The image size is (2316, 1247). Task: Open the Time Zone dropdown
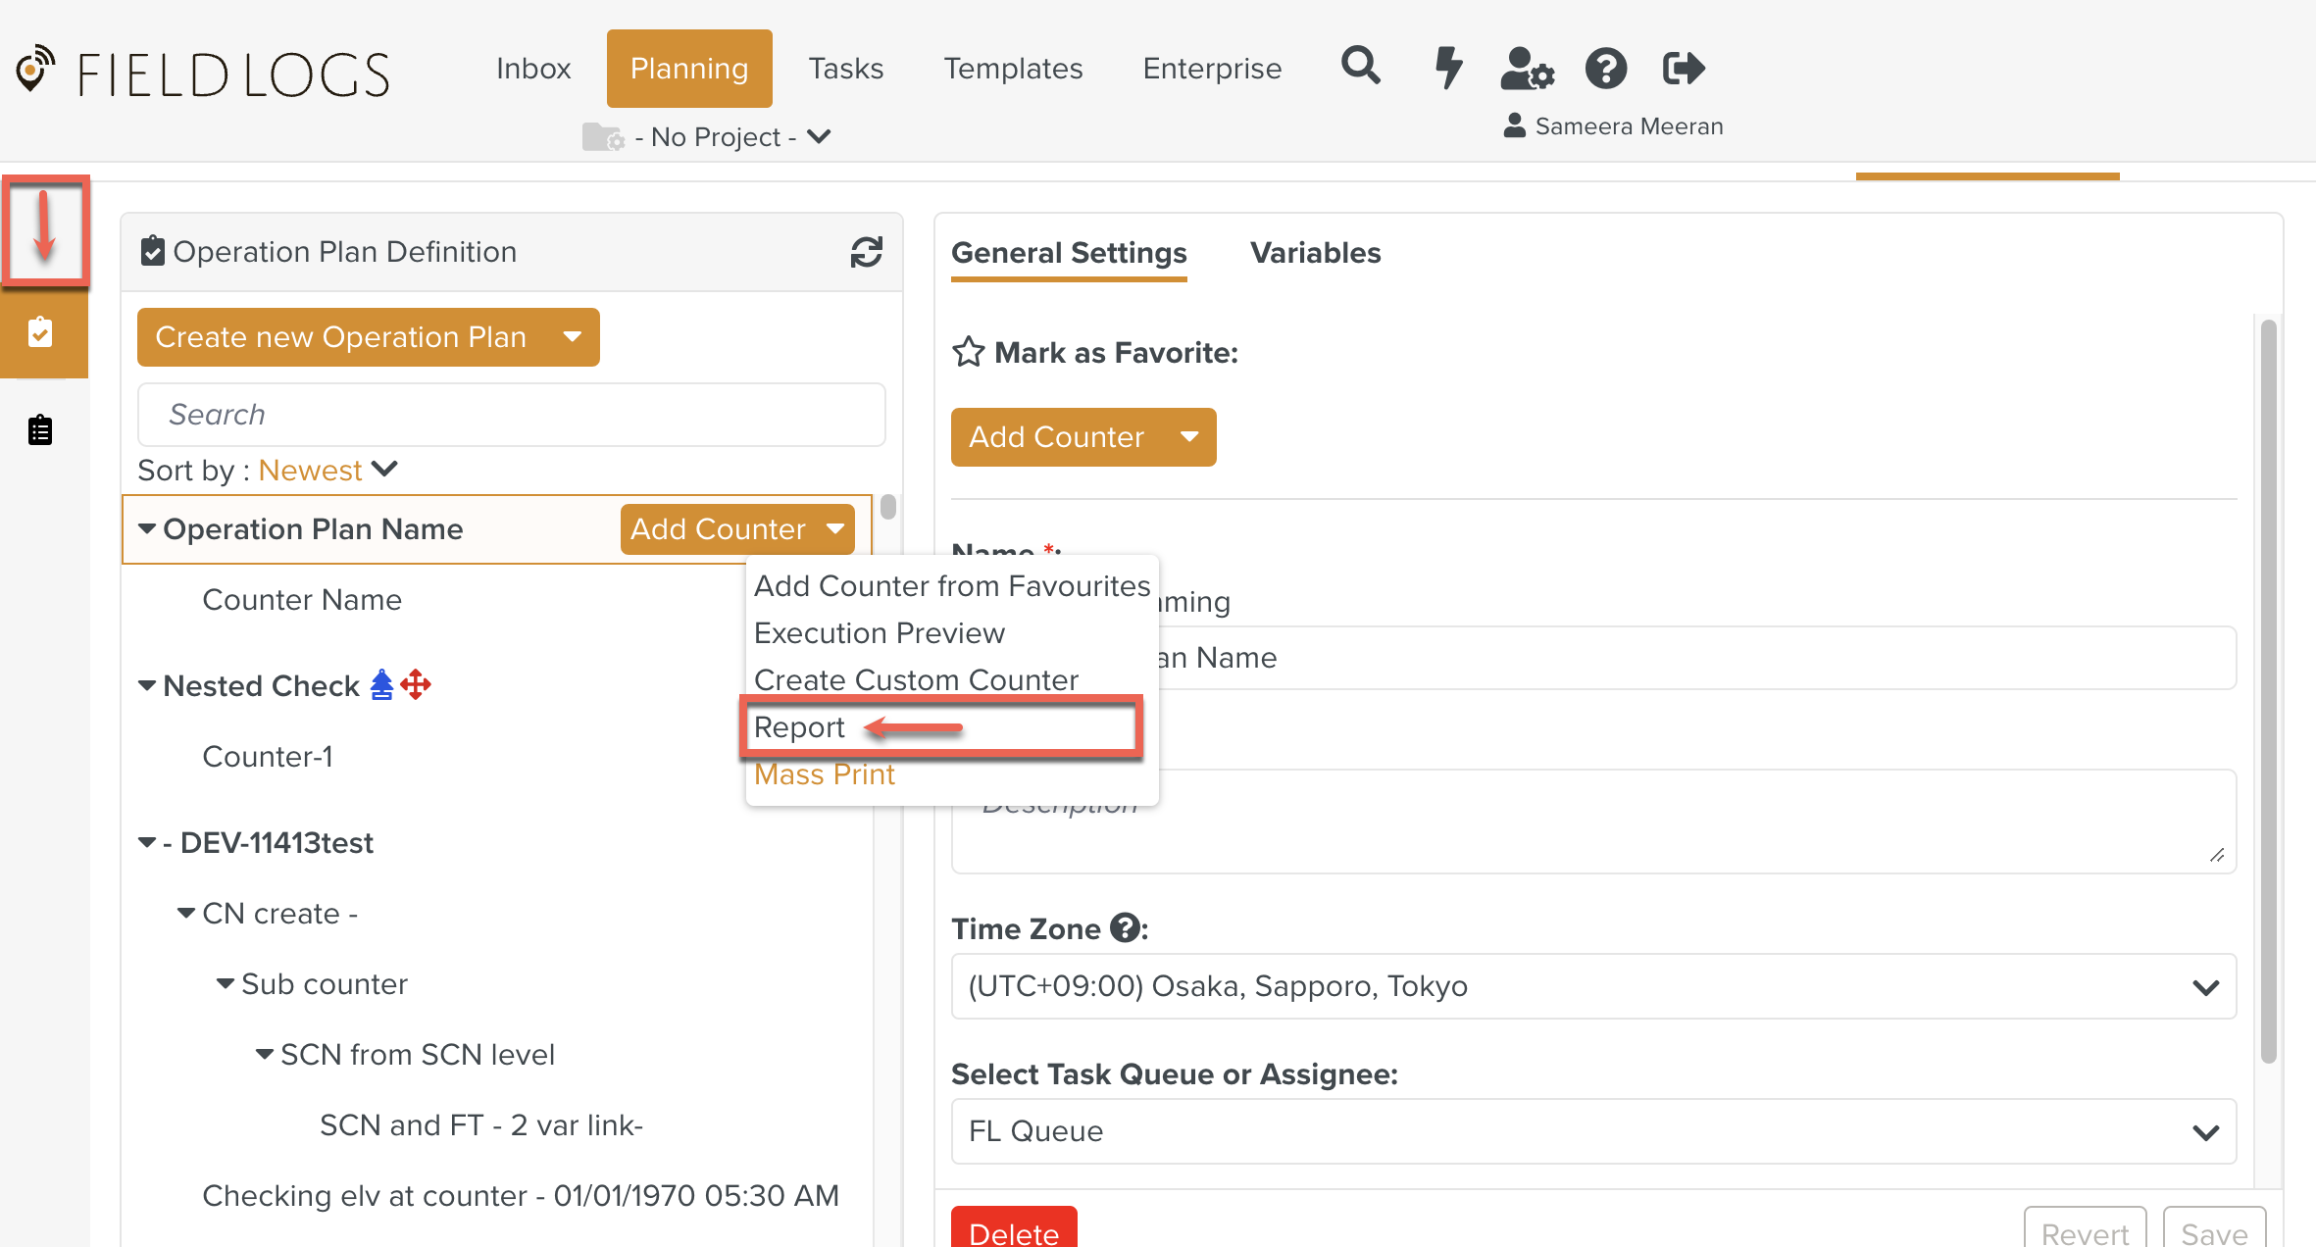[1592, 986]
